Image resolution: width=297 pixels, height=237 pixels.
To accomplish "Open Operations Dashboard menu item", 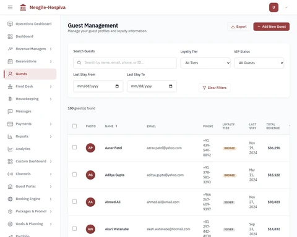I will click(30, 24).
